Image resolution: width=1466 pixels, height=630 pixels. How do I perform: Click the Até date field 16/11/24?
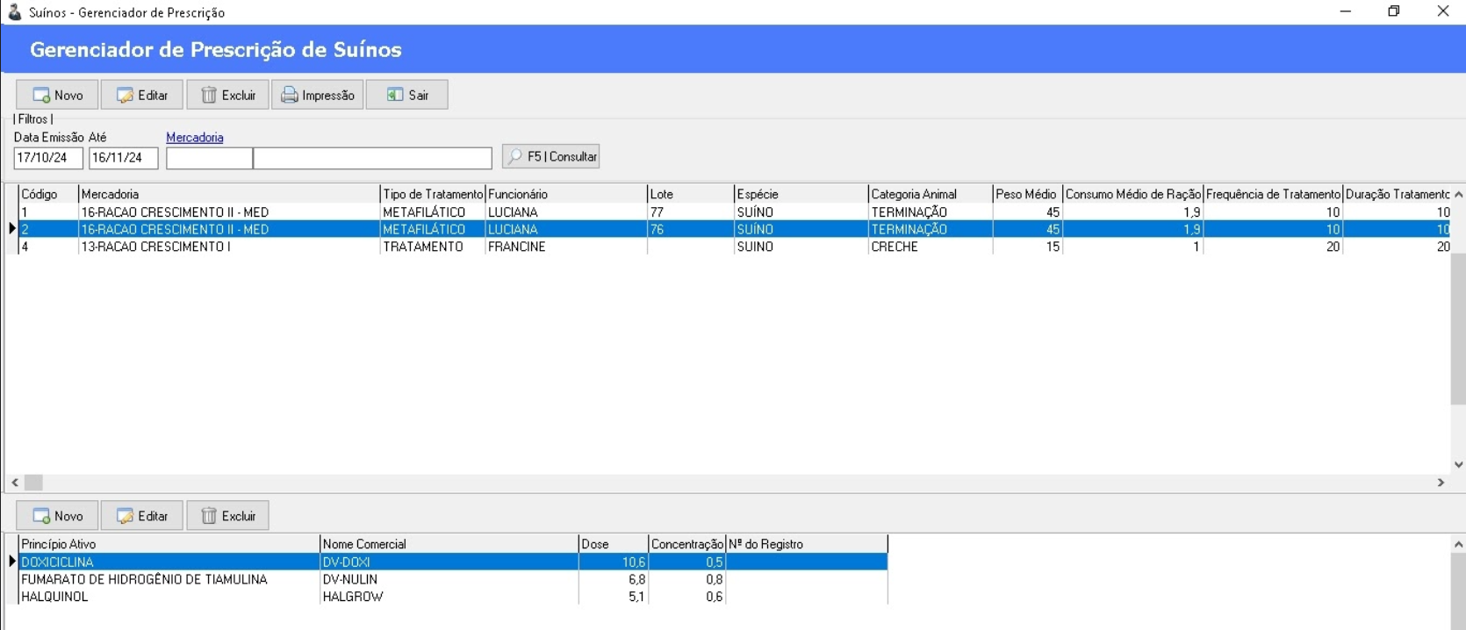pos(124,158)
